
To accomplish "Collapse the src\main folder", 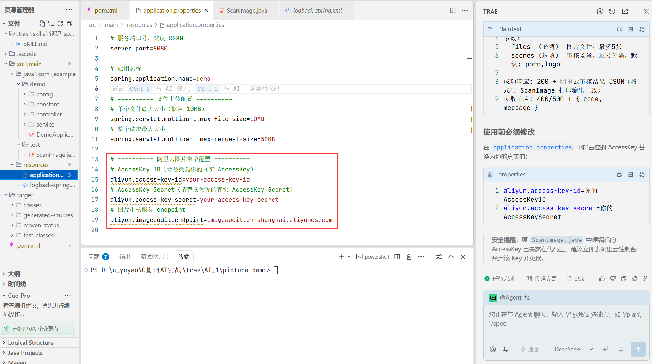I will 6,64.
